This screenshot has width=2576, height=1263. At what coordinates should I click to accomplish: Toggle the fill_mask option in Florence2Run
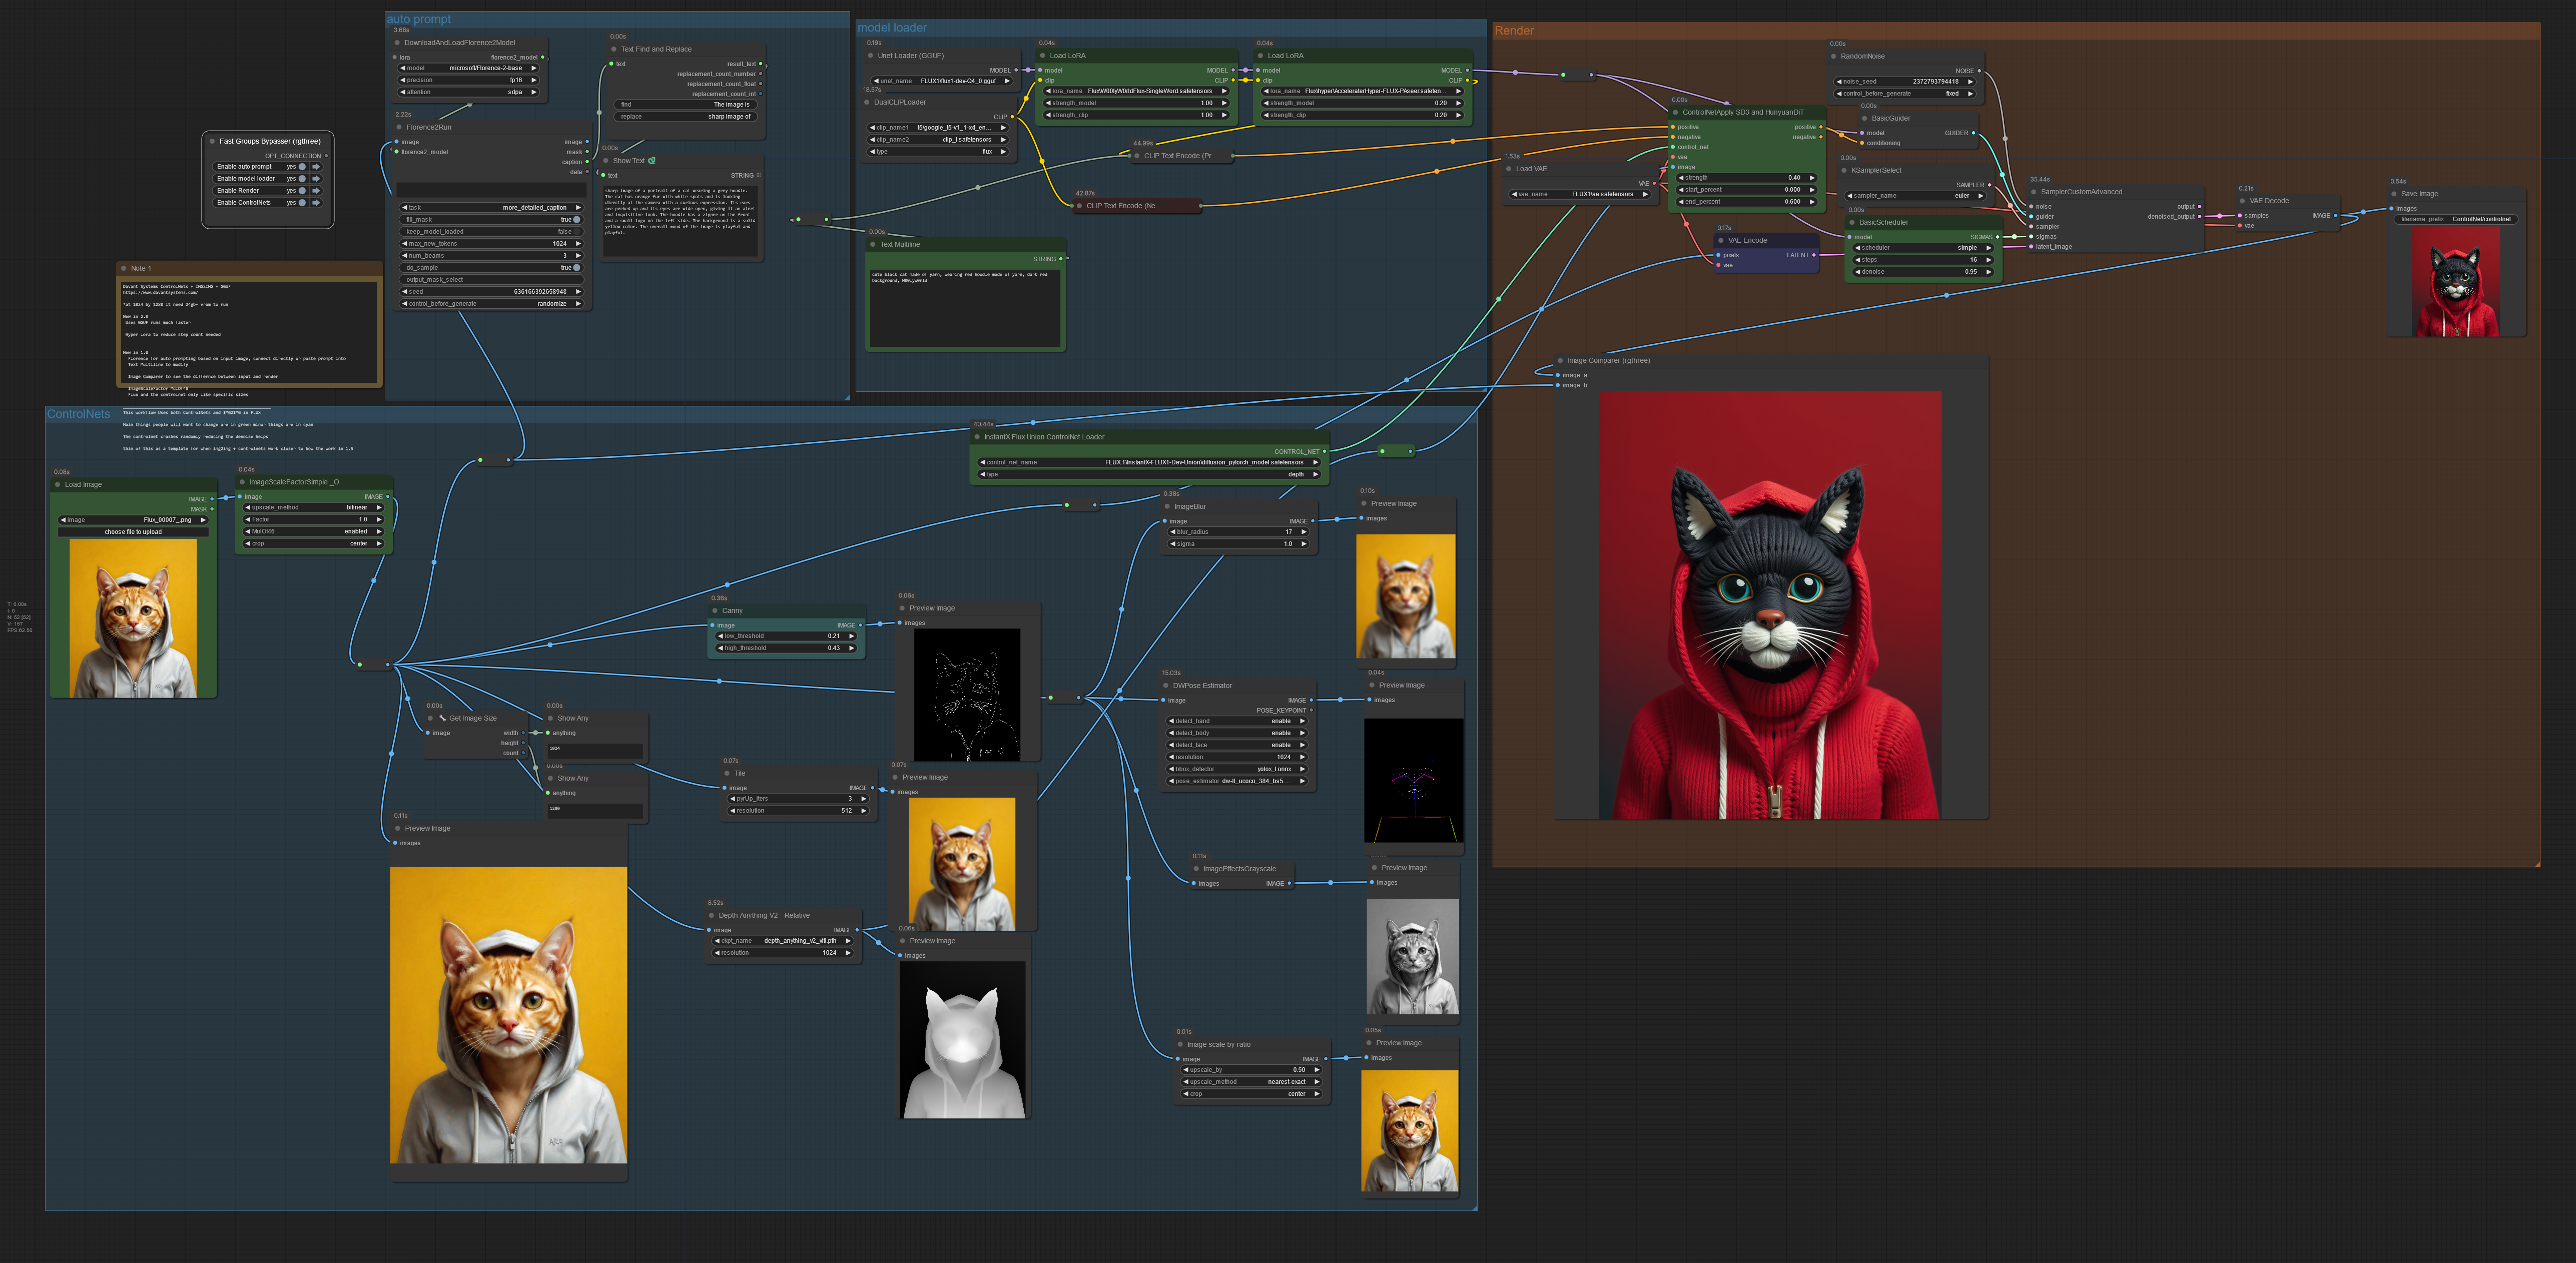[576, 220]
